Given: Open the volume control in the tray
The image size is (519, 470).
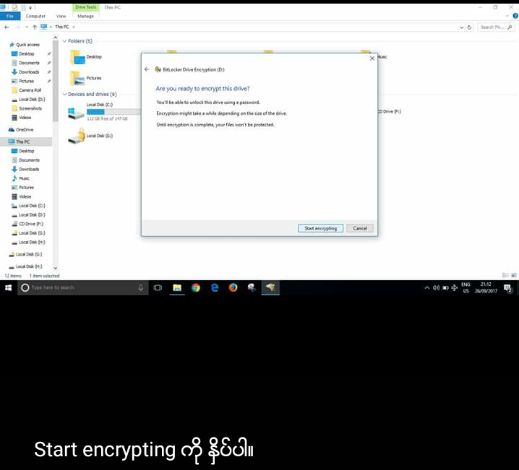Looking at the screenshot, I should click(x=436, y=288).
